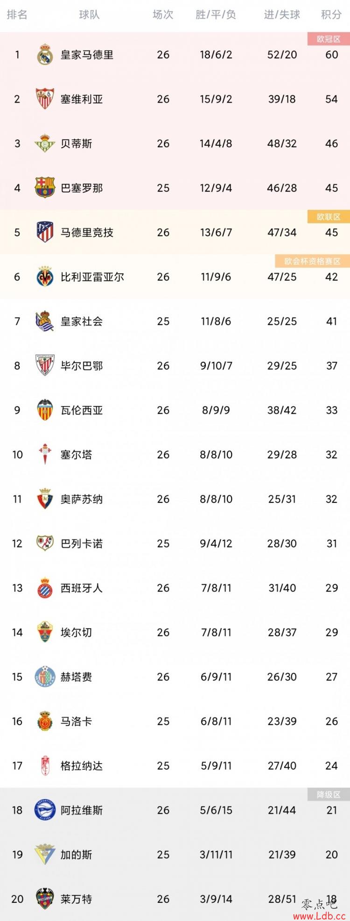Open the Atlético Madrid crest icon
Image resolution: width=350 pixels, height=921 pixels.
tap(45, 232)
